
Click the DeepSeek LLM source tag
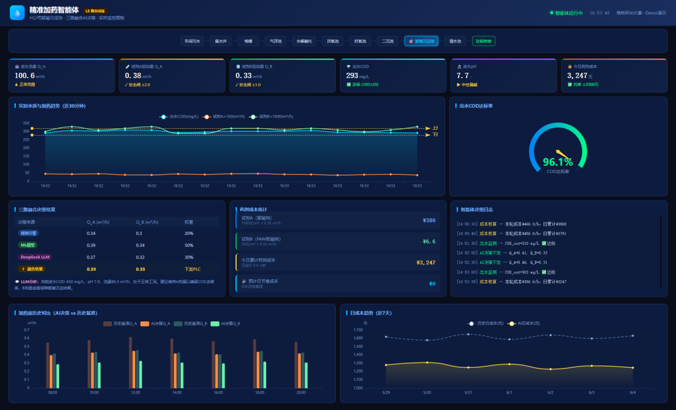(35, 257)
